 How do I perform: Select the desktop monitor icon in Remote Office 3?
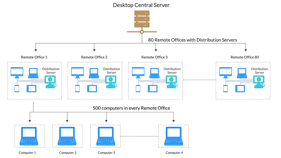(x=138, y=73)
